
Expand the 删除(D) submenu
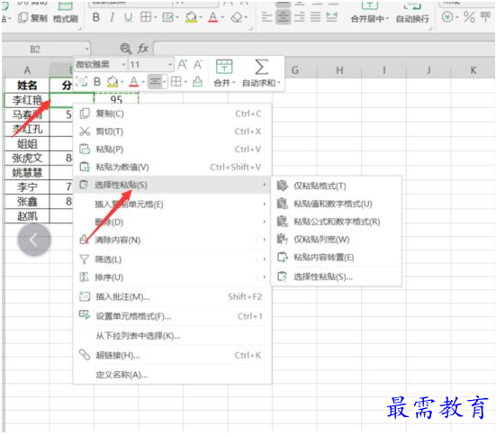(173, 222)
